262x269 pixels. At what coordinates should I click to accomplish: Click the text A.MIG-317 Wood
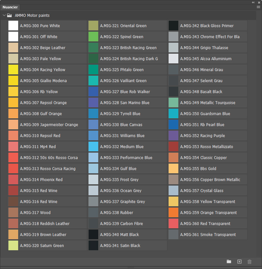point(35,212)
